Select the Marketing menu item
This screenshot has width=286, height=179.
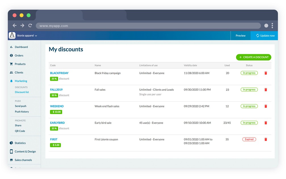tap(21, 81)
